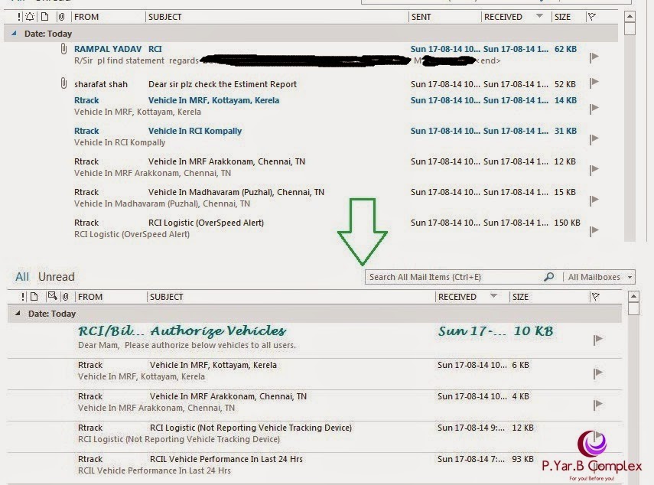Click the paperclip attachment column header icon
The width and height of the screenshot is (654, 485).
(62, 16)
